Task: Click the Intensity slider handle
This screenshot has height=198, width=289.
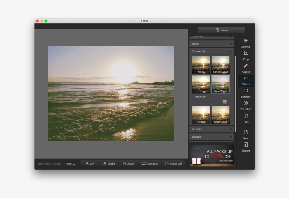Action: coord(225,102)
